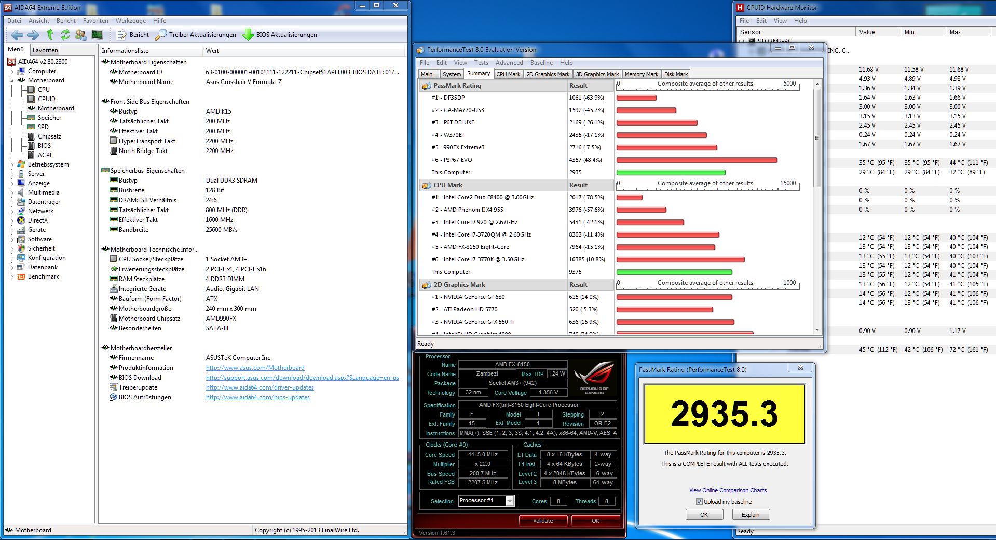Viewport: 996px width, 540px height.
Task: Switch to the Disk Mark tab
Action: pyautogui.click(x=676, y=74)
